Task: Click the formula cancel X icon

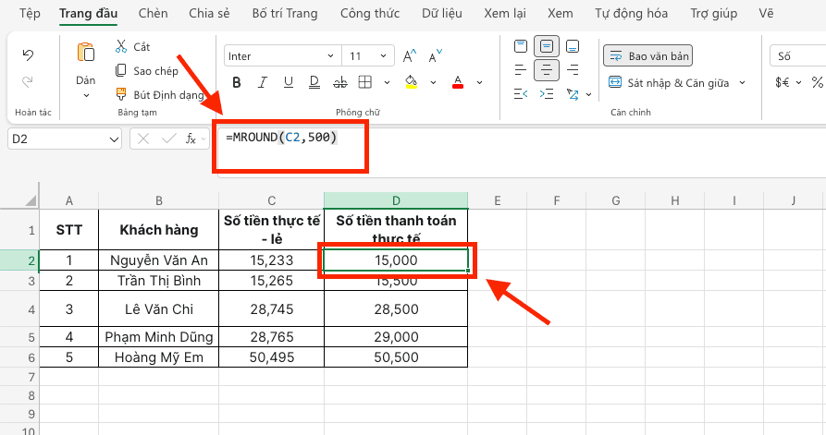Action: click(142, 139)
